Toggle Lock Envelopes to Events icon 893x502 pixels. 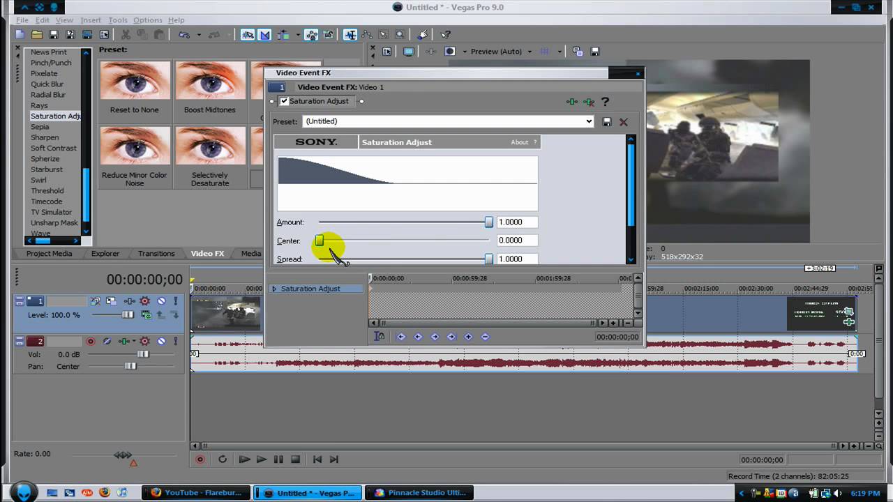click(311, 34)
